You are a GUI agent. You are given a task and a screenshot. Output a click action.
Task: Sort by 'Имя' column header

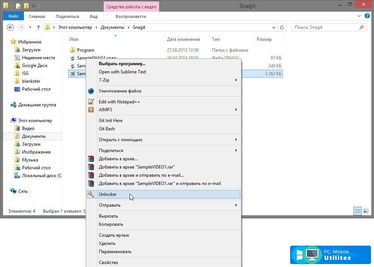click(x=74, y=39)
